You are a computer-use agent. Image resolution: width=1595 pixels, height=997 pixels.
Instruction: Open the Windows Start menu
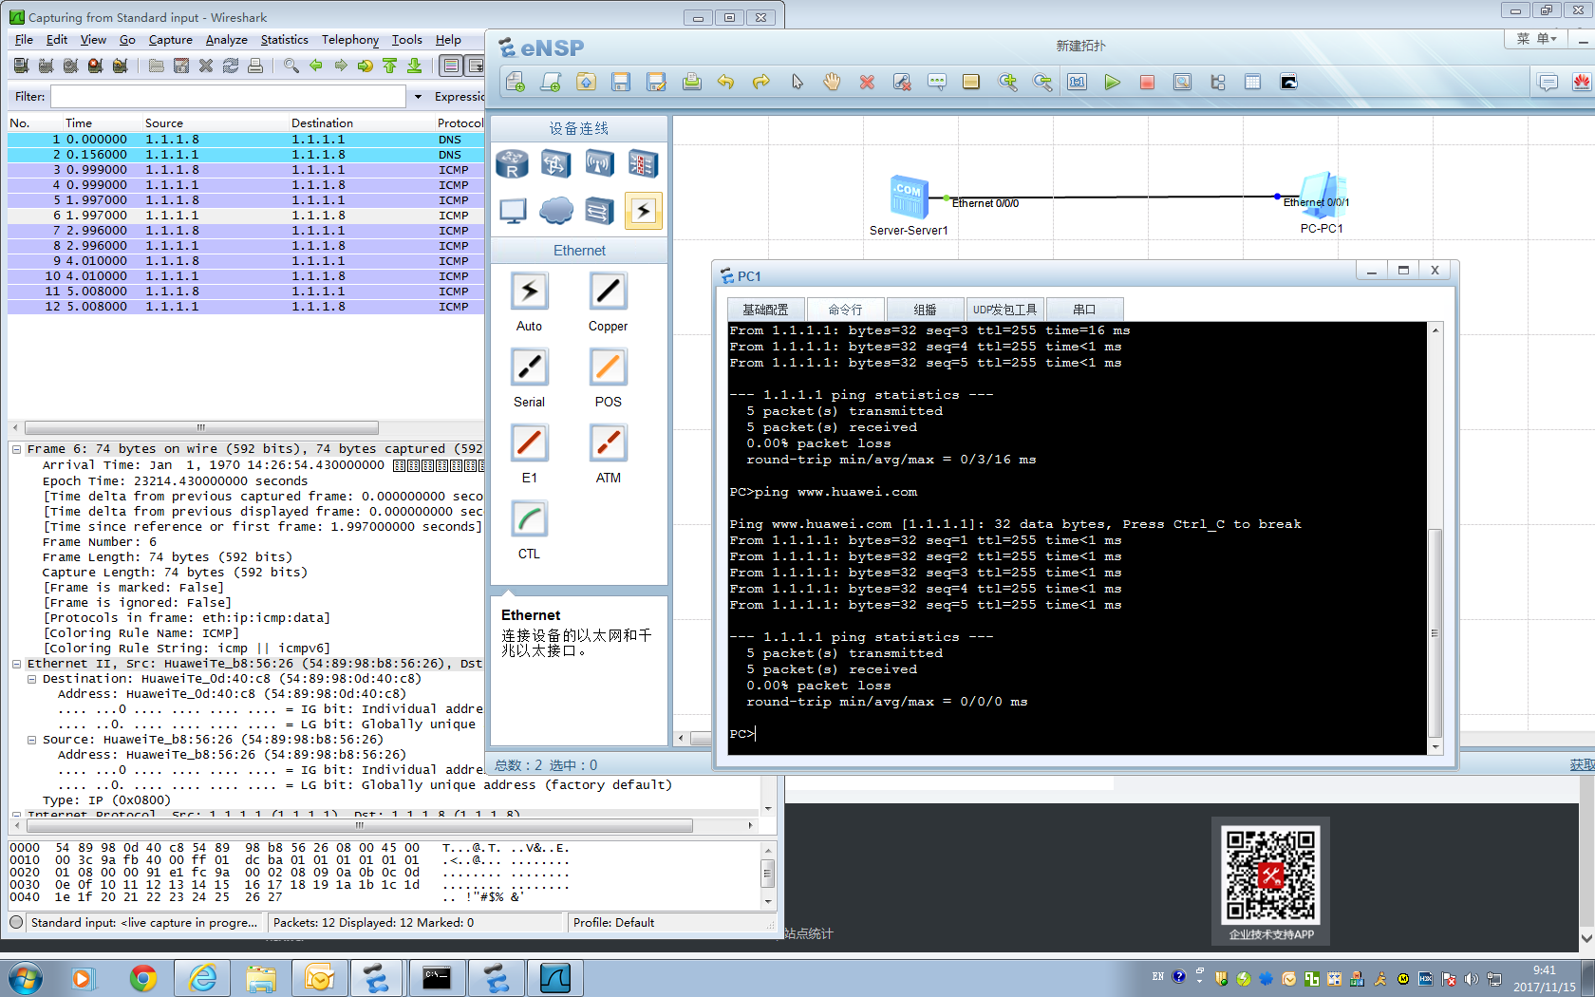click(x=25, y=977)
